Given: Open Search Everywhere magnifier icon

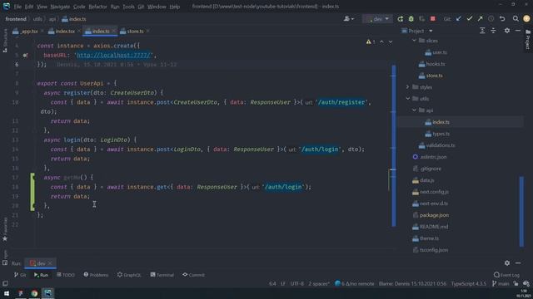Looking at the screenshot, I should pyautogui.click(x=516, y=19).
